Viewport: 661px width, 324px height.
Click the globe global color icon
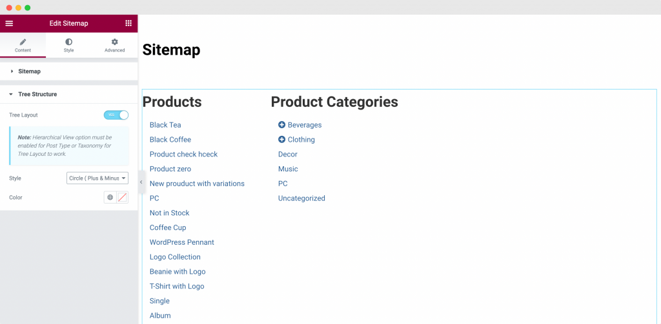click(110, 197)
